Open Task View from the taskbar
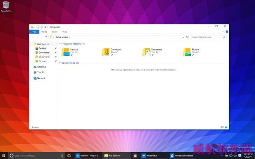 coord(69,156)
